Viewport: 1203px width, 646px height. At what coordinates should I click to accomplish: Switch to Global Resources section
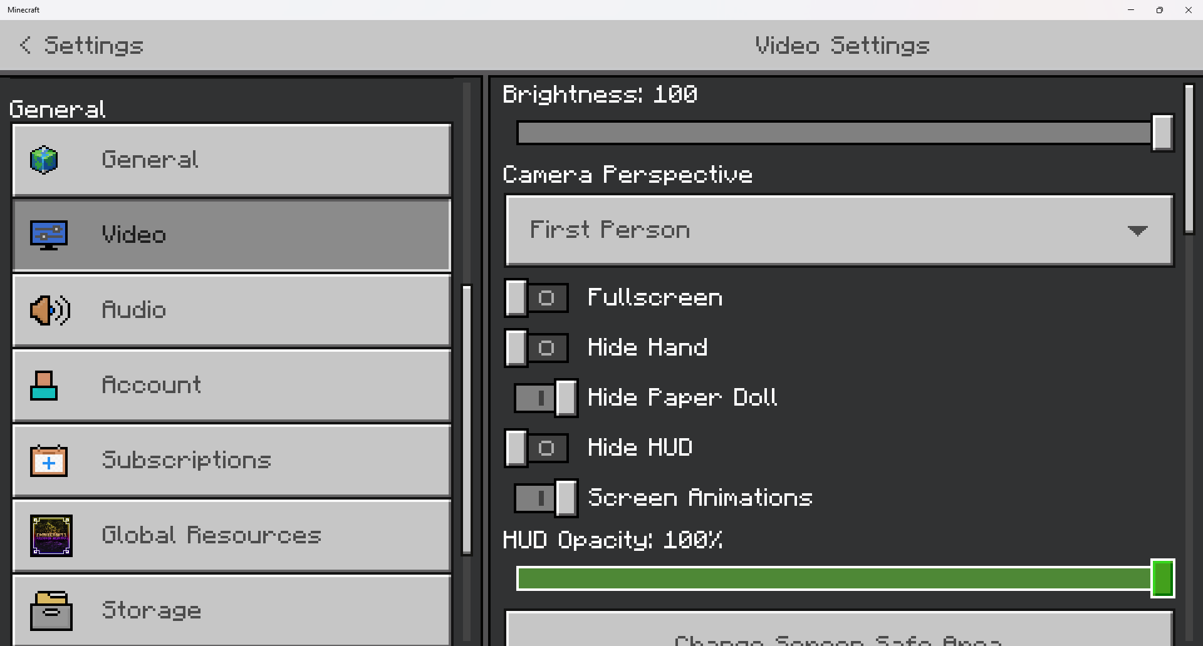[232, 536]
